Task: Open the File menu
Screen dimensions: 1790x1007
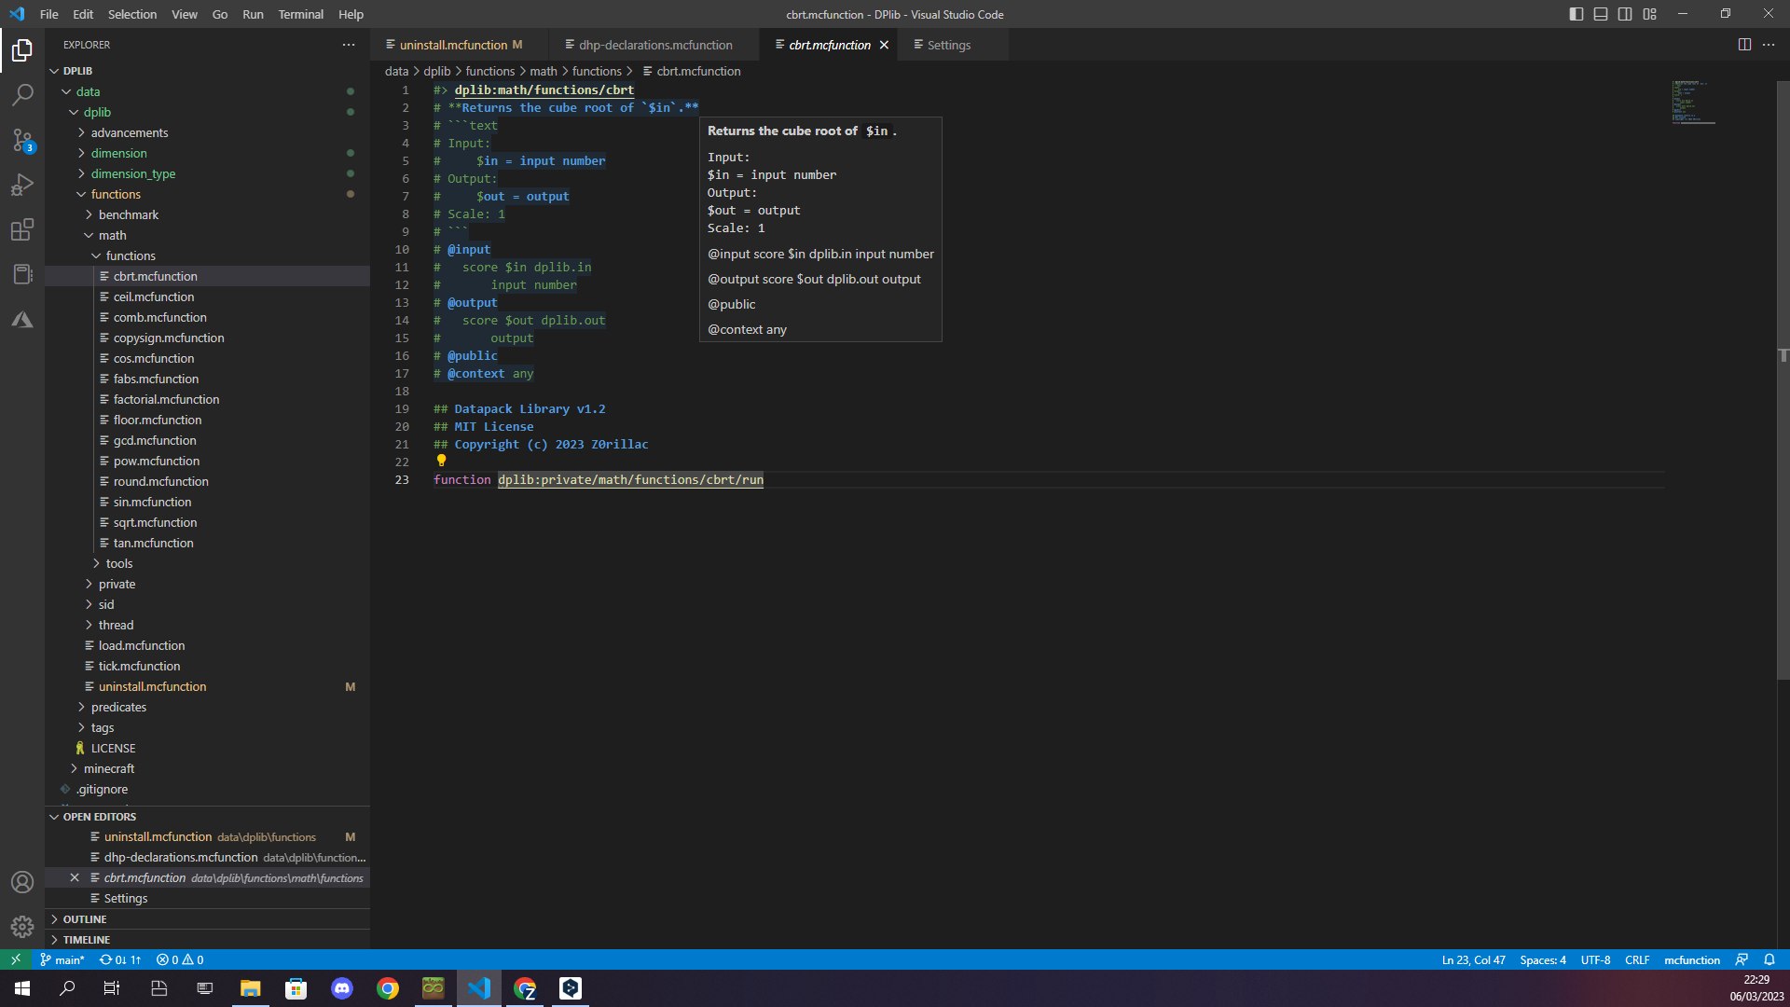Action: 49,14
